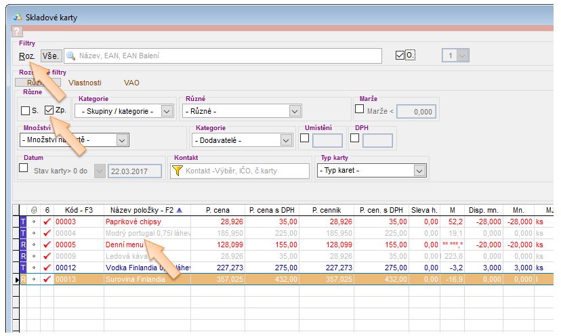This screenshot has height=336, width=561.
Task: Click the attachment paperclip column header icon
Action: pos(34,209)
